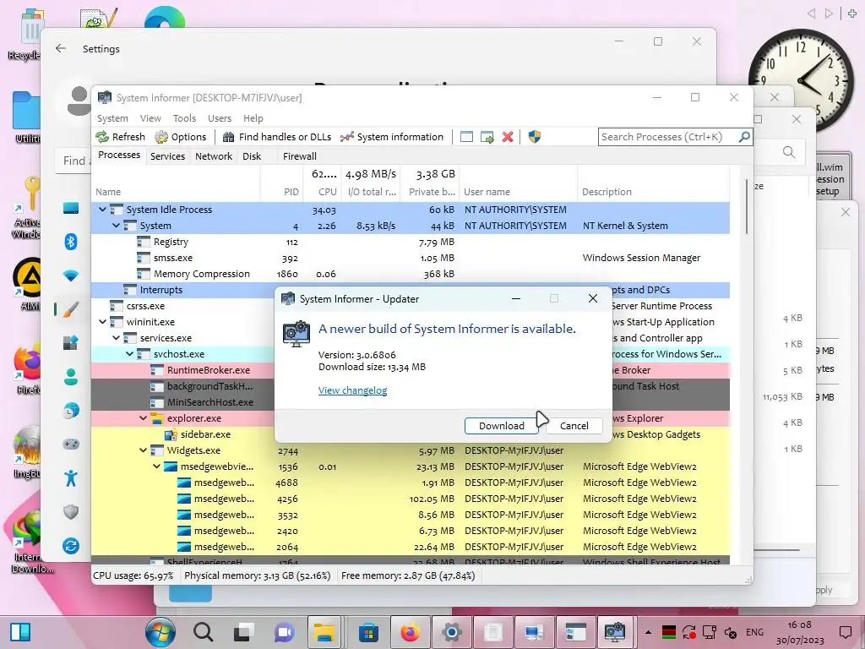Image resolution: width=865 pixels, height=649 pixels.
Task: Select the sidebar.exe process row
Action: tap(182, 434)
